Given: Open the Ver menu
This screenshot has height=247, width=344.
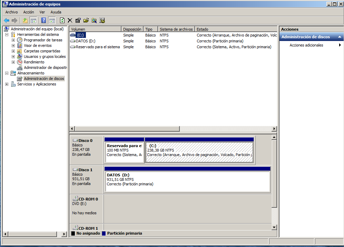Looking at the screenshot, I should tap(42, 12).
